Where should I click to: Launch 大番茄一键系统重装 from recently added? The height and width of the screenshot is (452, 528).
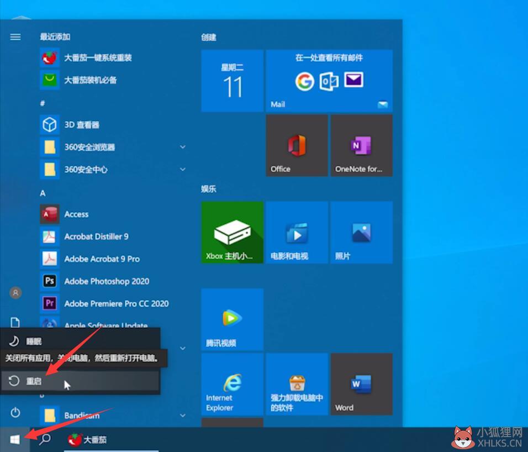113,58
